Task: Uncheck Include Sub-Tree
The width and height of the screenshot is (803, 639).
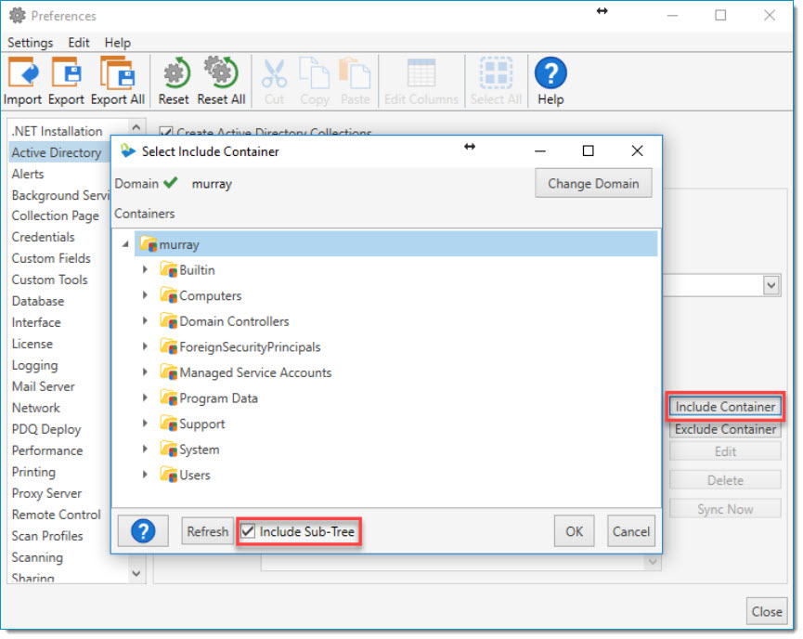Action: (246, 530)
